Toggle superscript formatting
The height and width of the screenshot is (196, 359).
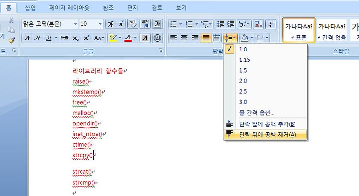tap(86, 38)
